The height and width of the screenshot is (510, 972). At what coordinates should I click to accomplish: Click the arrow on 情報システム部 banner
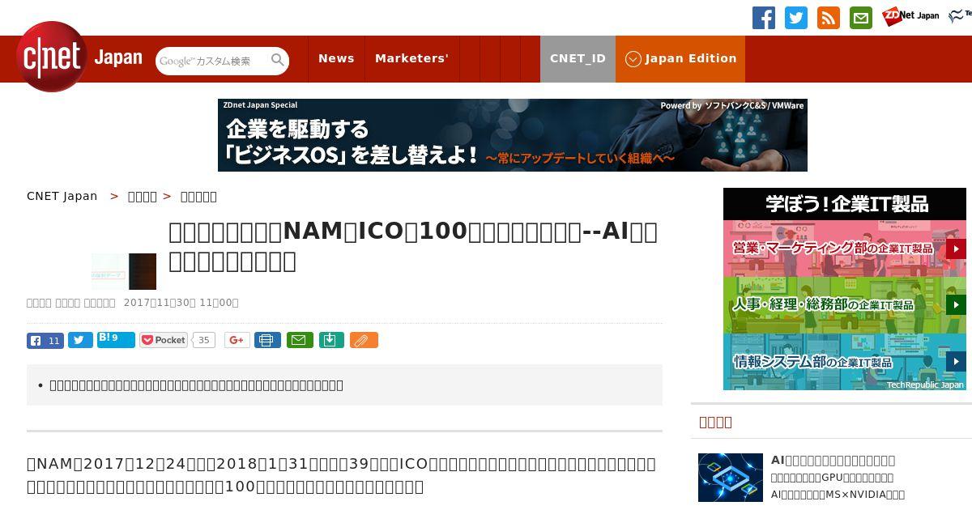click(956, 362)
